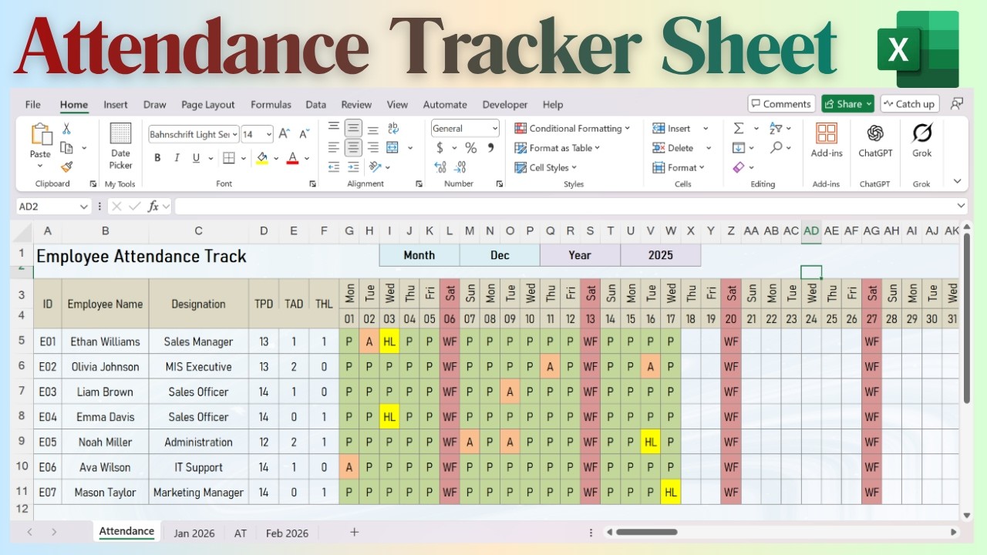Click the Share button
Image resolution: width=987 pixels, height=555 pixels.
pyautogui.click(x=847, y=104)
